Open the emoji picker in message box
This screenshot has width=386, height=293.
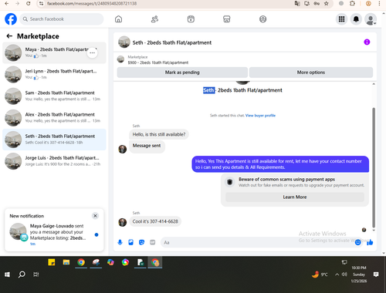(357, 242)
